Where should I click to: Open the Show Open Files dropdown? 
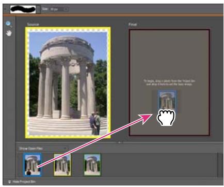coord(43,148)
